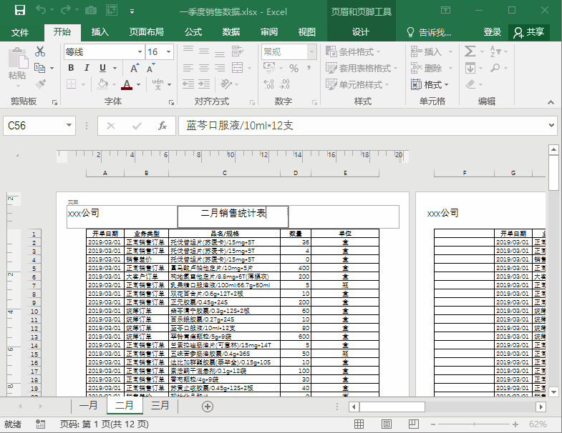562x433 pixels.
Task: Switch to the 三月 sheet tab
Action: [160, 406]
